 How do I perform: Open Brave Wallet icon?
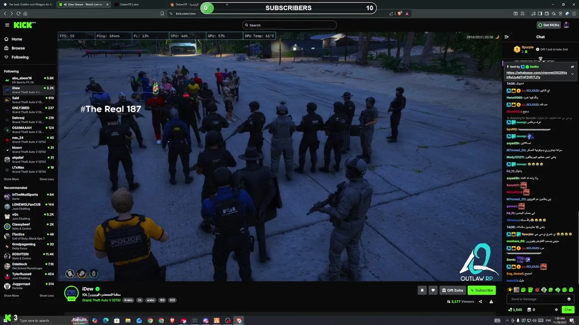(547, 14)
